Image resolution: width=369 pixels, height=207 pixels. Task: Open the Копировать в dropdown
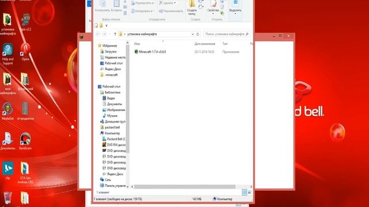point(143,11)
